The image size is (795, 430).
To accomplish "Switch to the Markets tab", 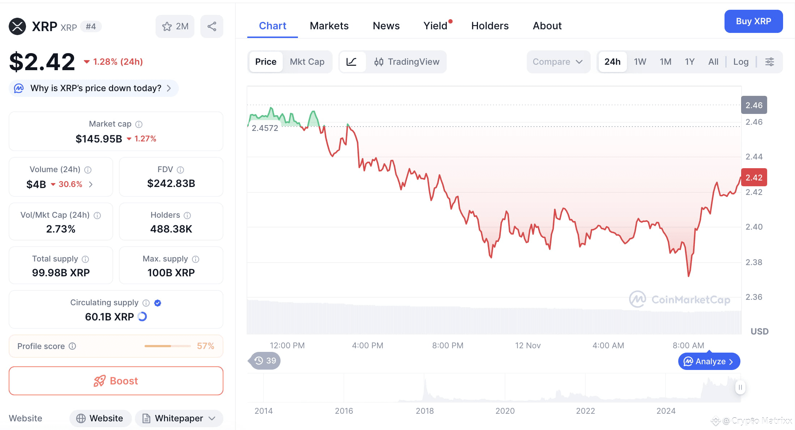I will (x=329, y=25).
